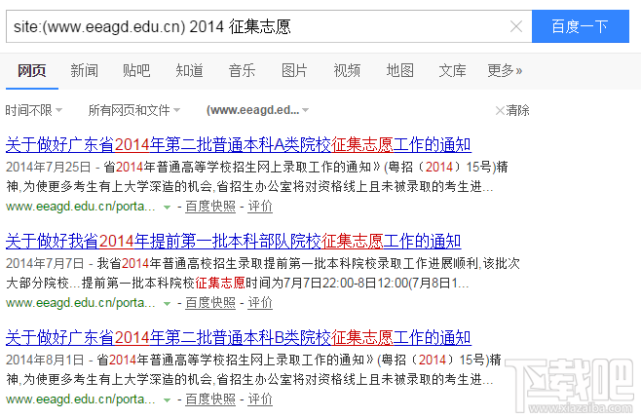Click the date text 2014年7月7日

coord(45,263)
